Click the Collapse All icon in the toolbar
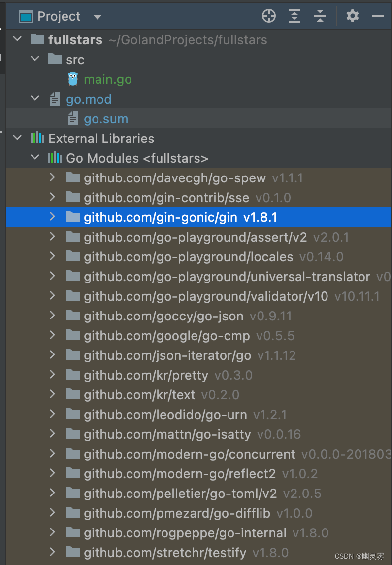This screenshot has height=565, width=392. 320,15
